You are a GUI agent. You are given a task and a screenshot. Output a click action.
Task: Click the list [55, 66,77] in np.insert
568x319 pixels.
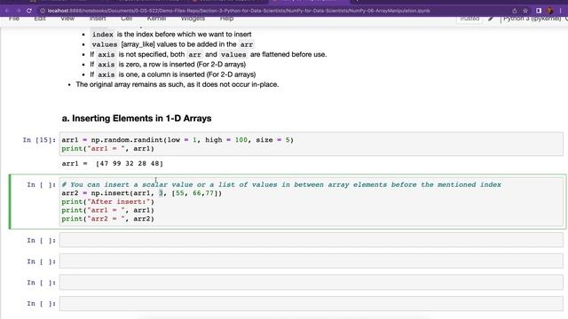click(x=194, y=193)
